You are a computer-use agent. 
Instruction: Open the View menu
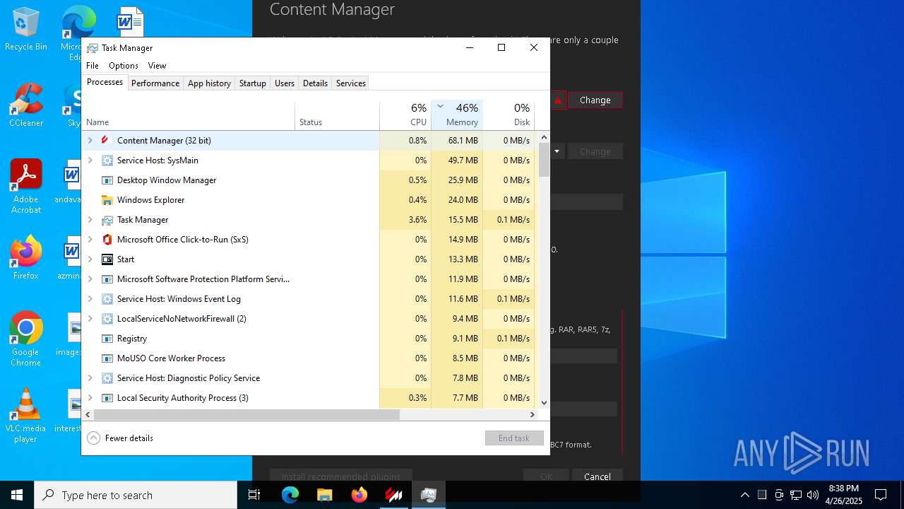point(157,66)
